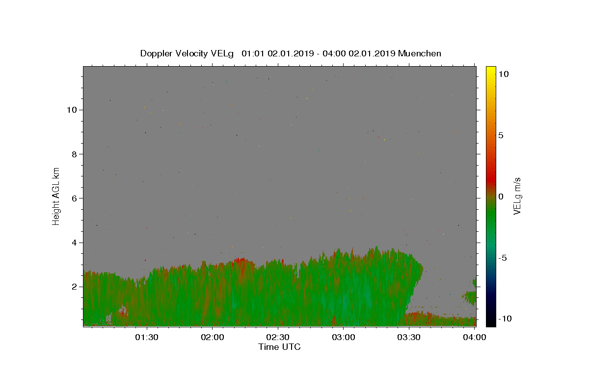The width and height of the screenshot is (589, 392).
Task: Click the colorbar tick label 10
Action: [503, 73]
